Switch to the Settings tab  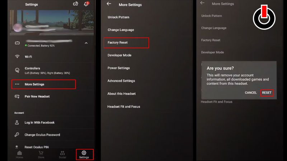84,155
